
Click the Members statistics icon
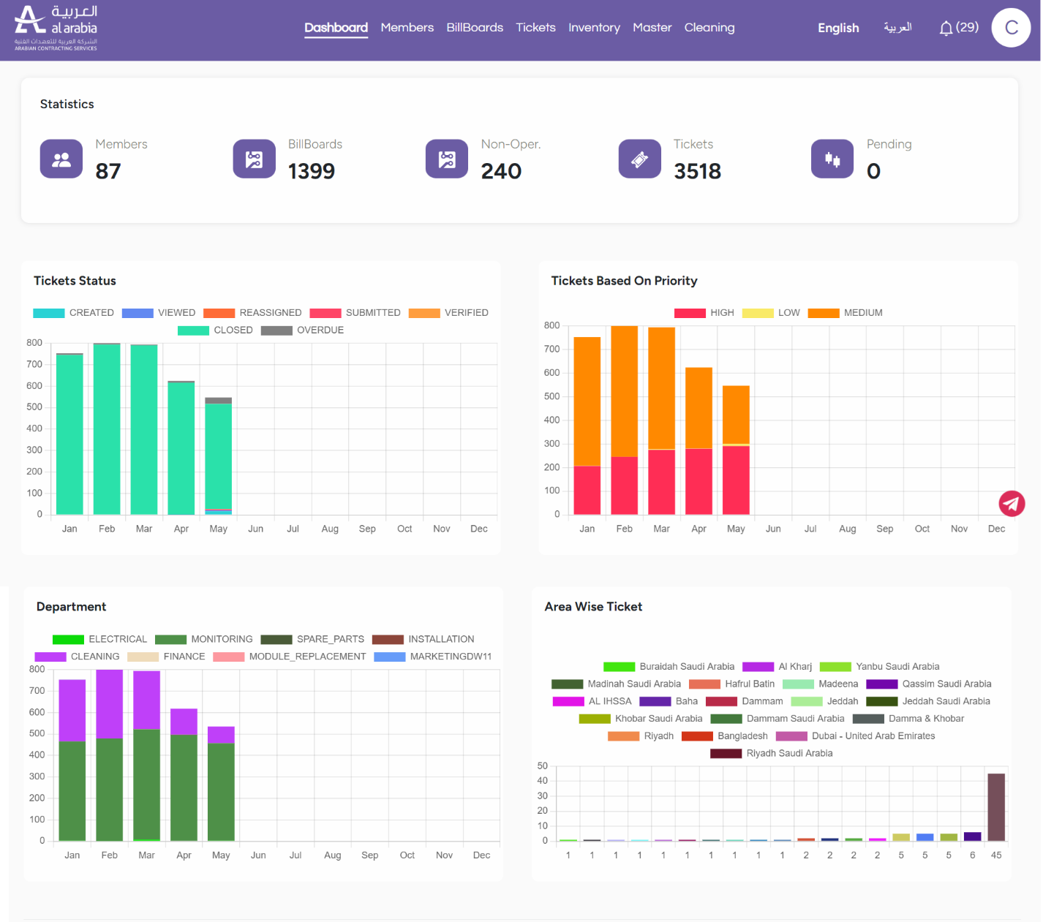61,159
